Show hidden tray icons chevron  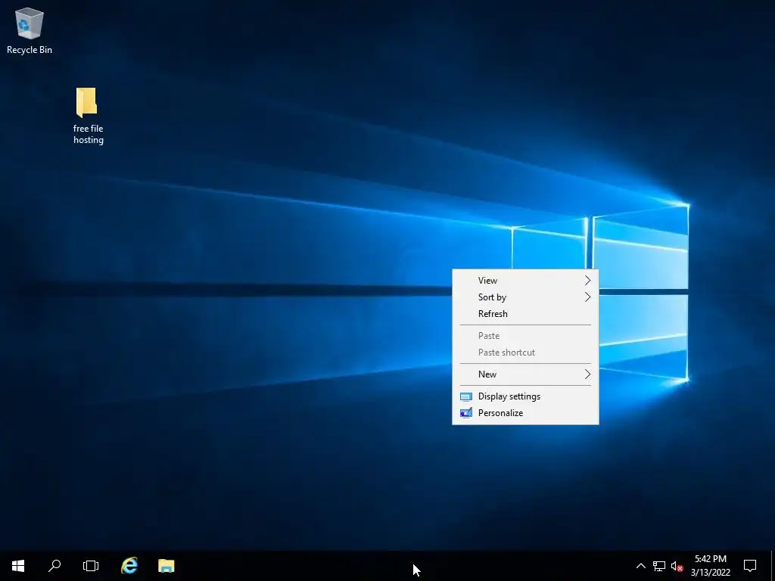click(640, 566)
